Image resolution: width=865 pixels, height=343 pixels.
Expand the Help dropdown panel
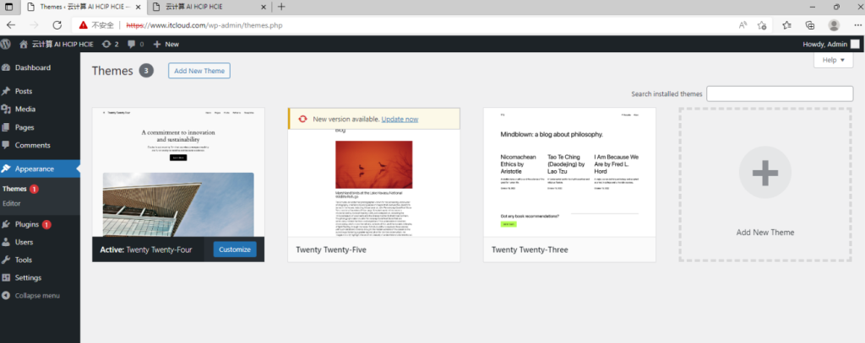coord(833,60)
